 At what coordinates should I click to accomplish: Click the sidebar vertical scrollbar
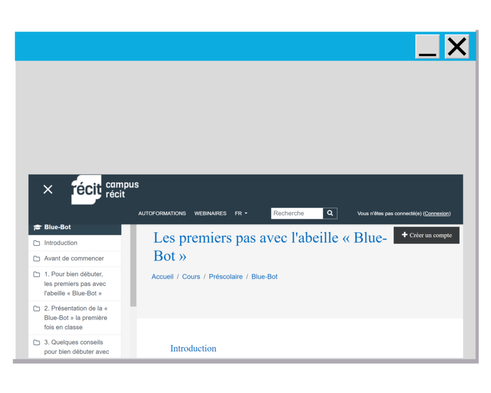[x=133, y=265]
